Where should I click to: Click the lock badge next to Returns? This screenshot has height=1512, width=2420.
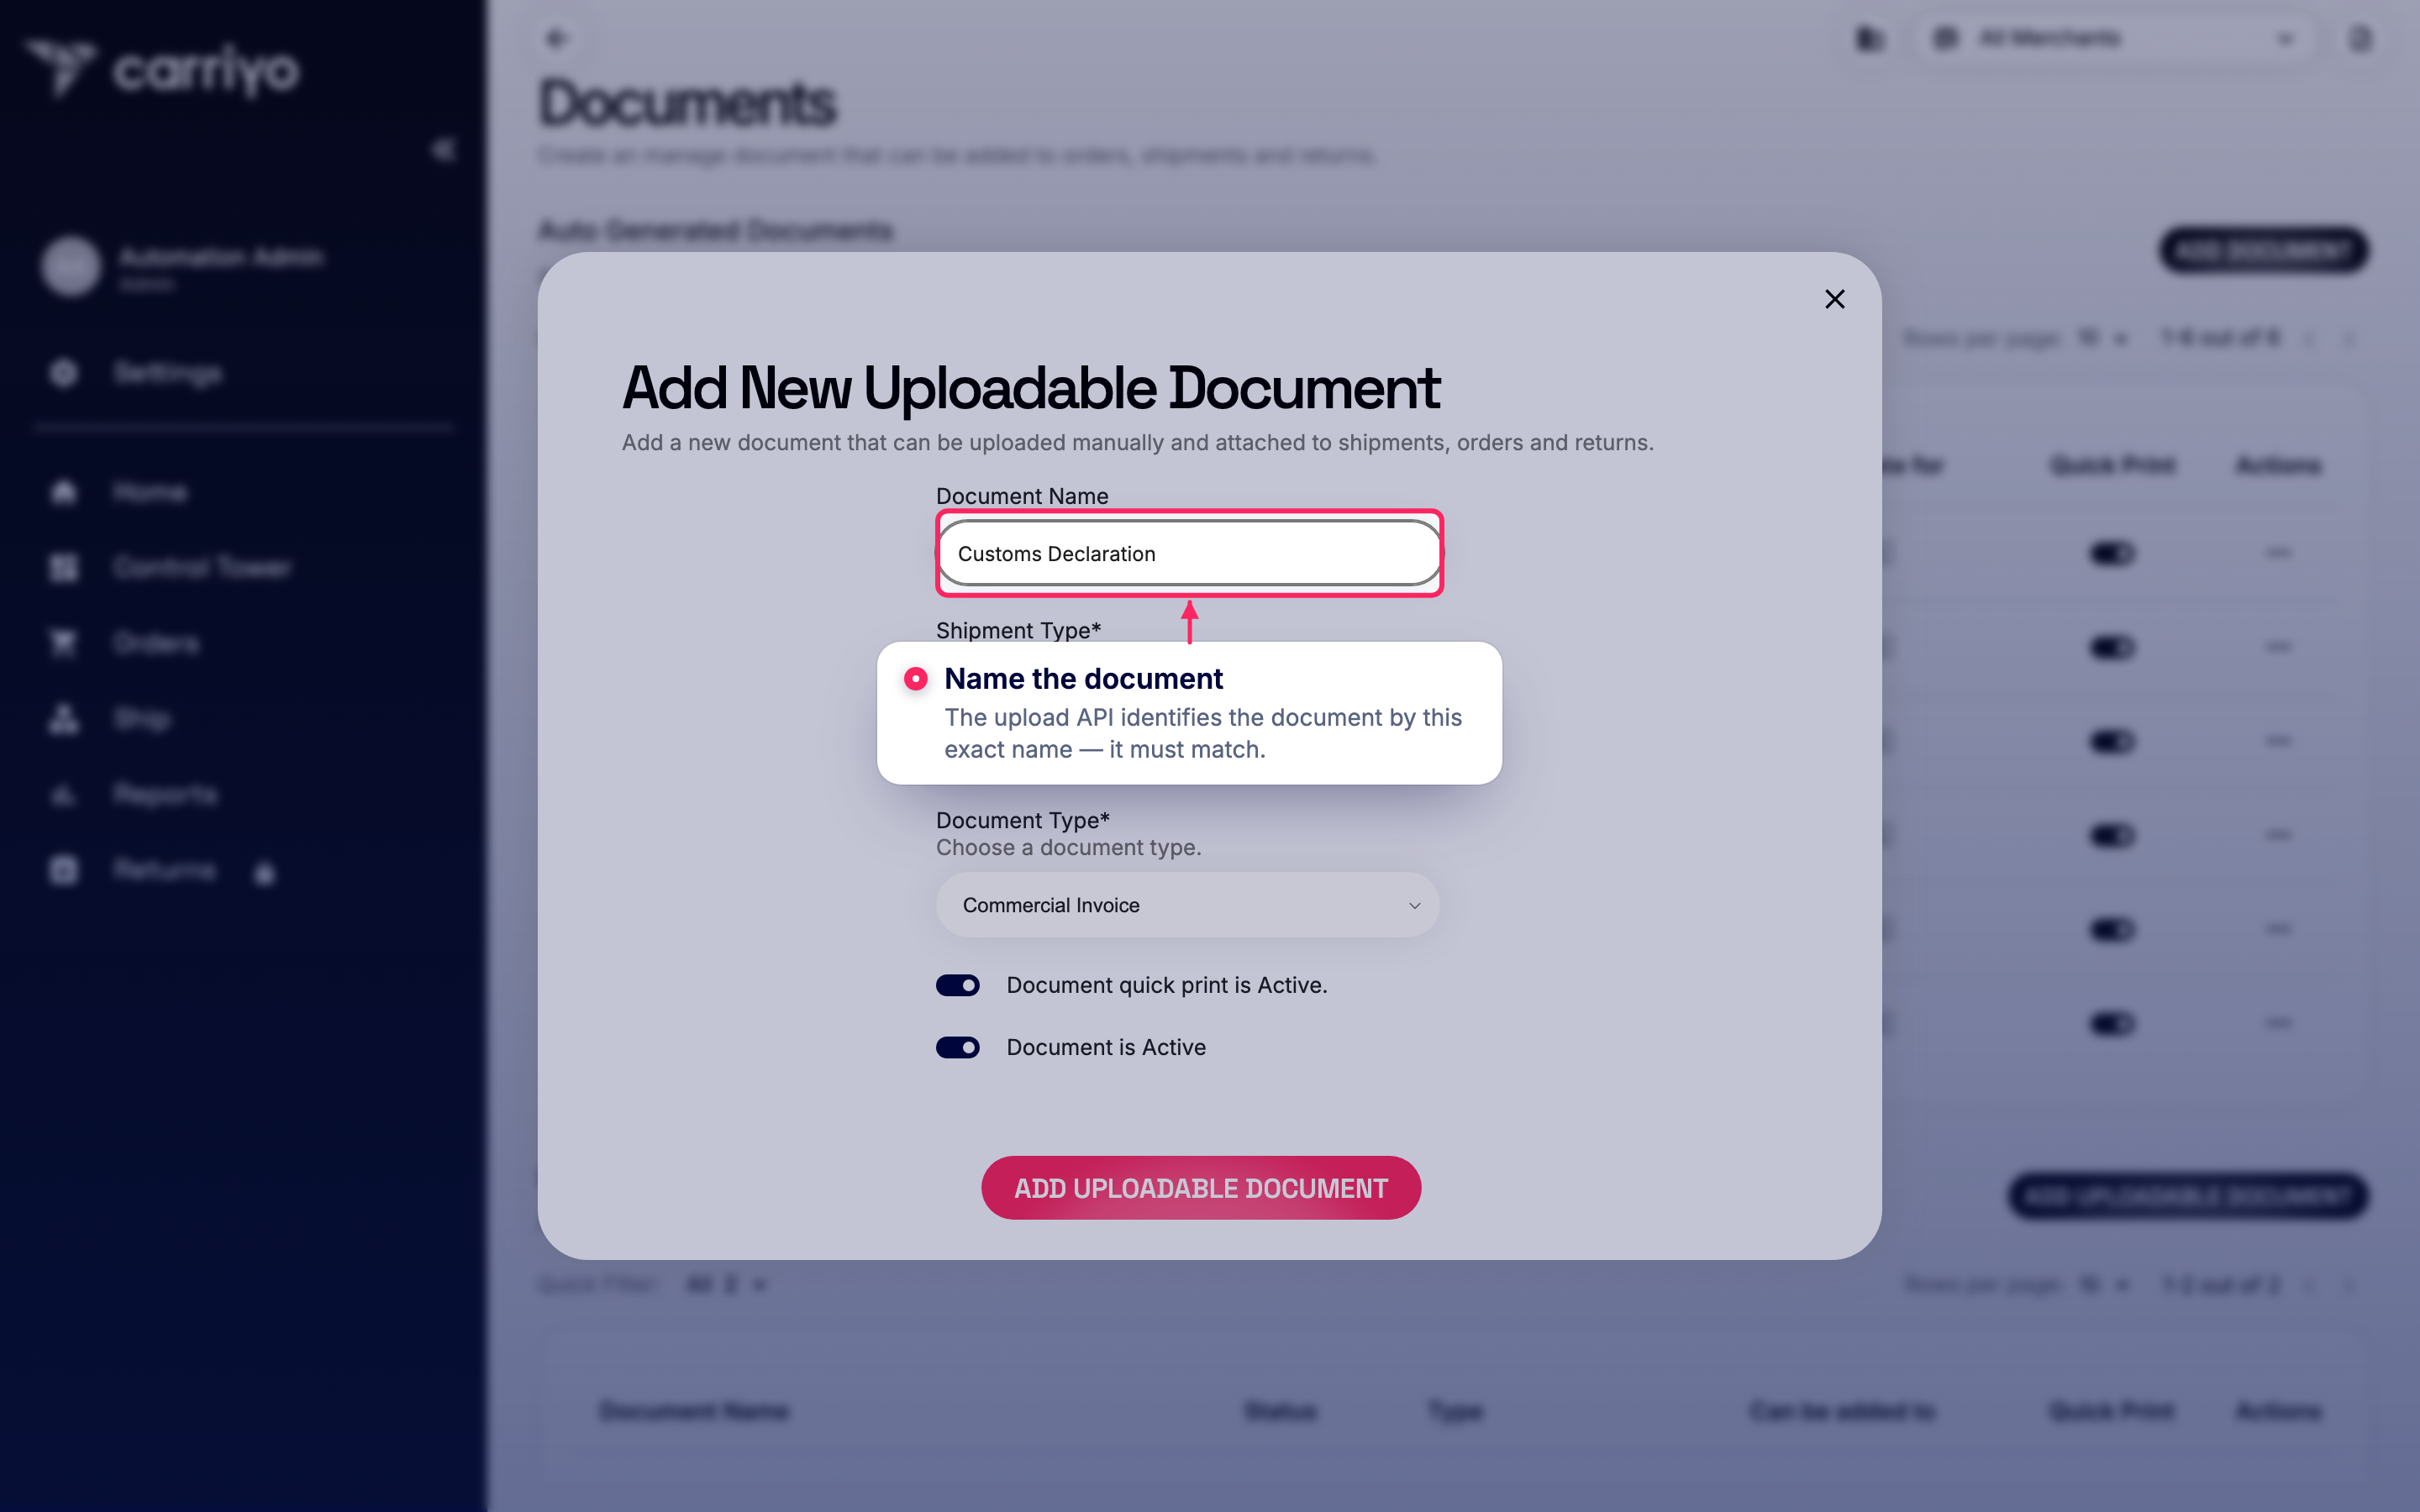click(265, 874)
